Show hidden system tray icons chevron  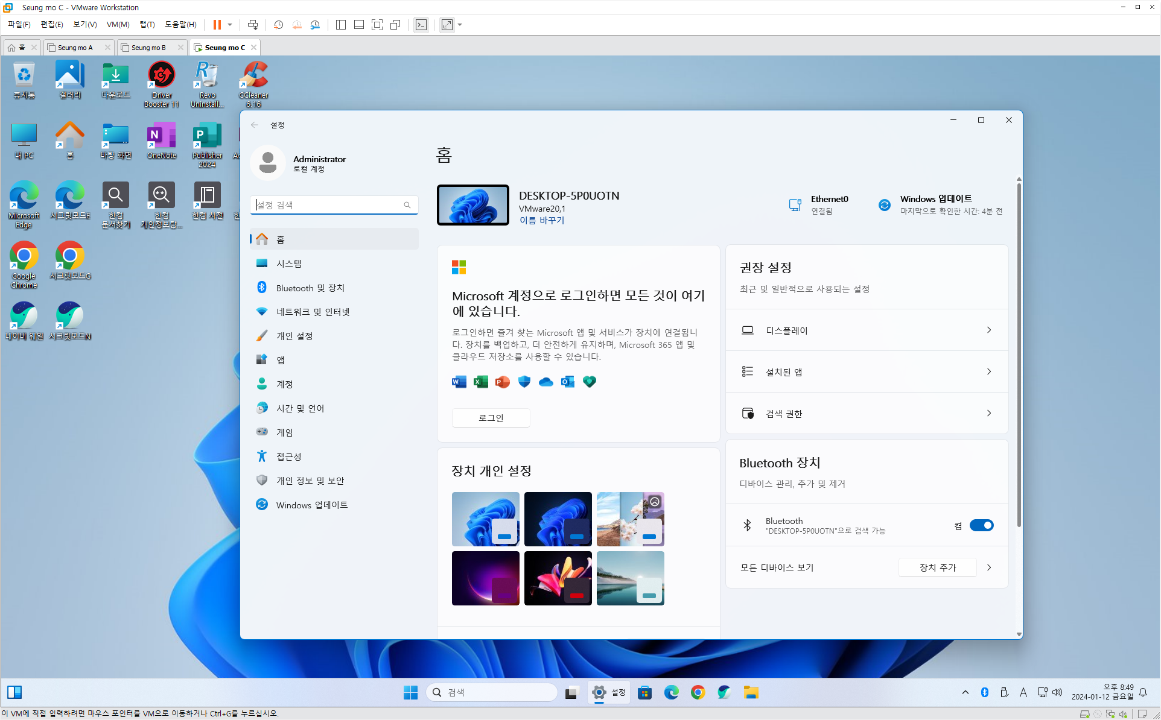pos(965,692)
